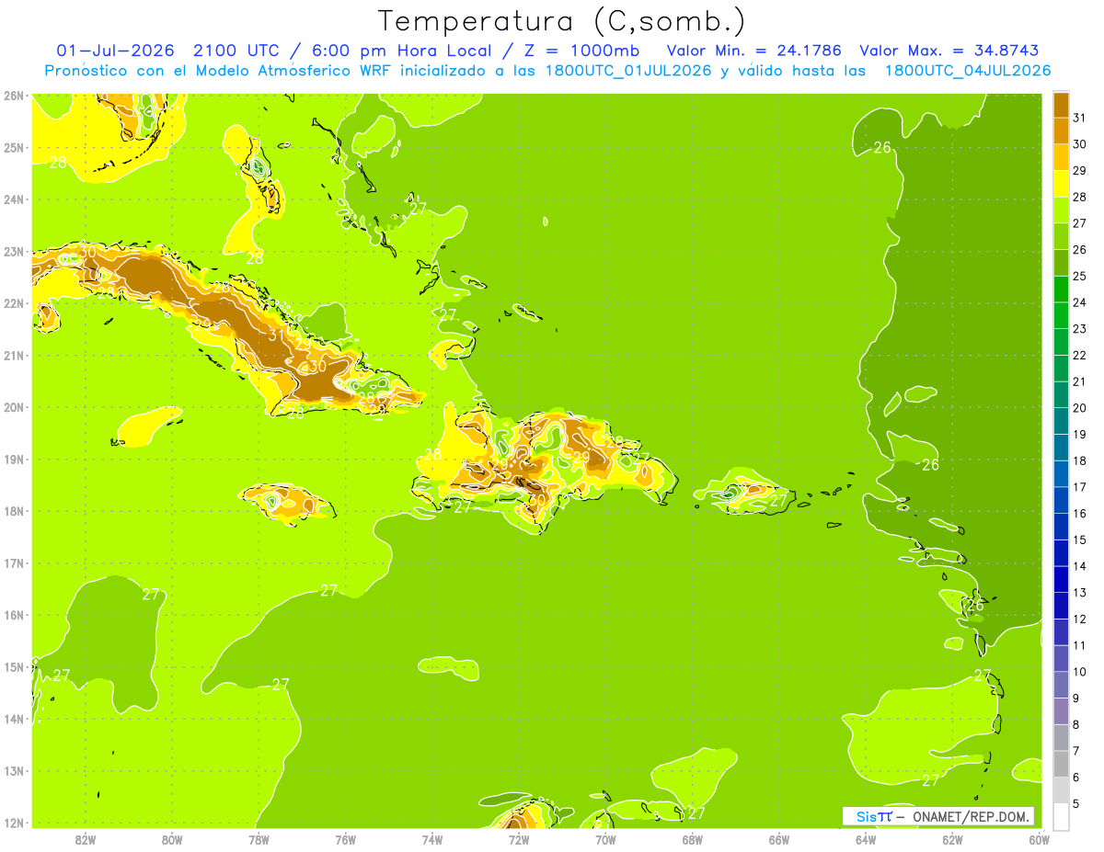The height and width of the screenshot is (852, 1104).
Task: Select the '19N' latitude axis label
Action: point(14,459)
